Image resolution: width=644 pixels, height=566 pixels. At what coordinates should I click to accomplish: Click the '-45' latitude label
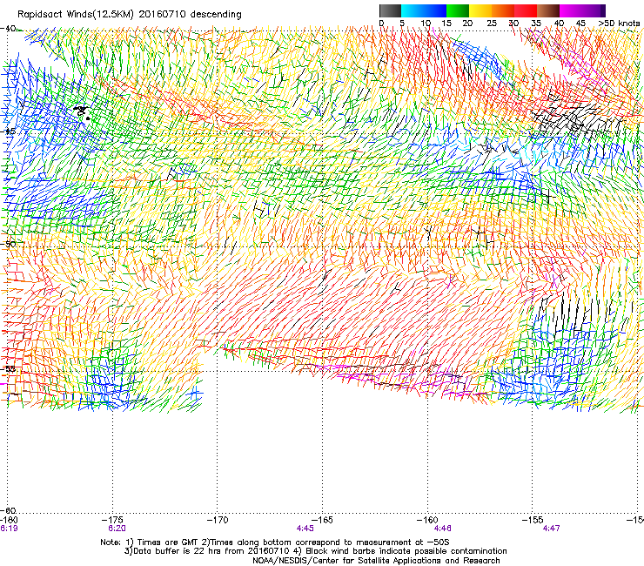(8, 131)
